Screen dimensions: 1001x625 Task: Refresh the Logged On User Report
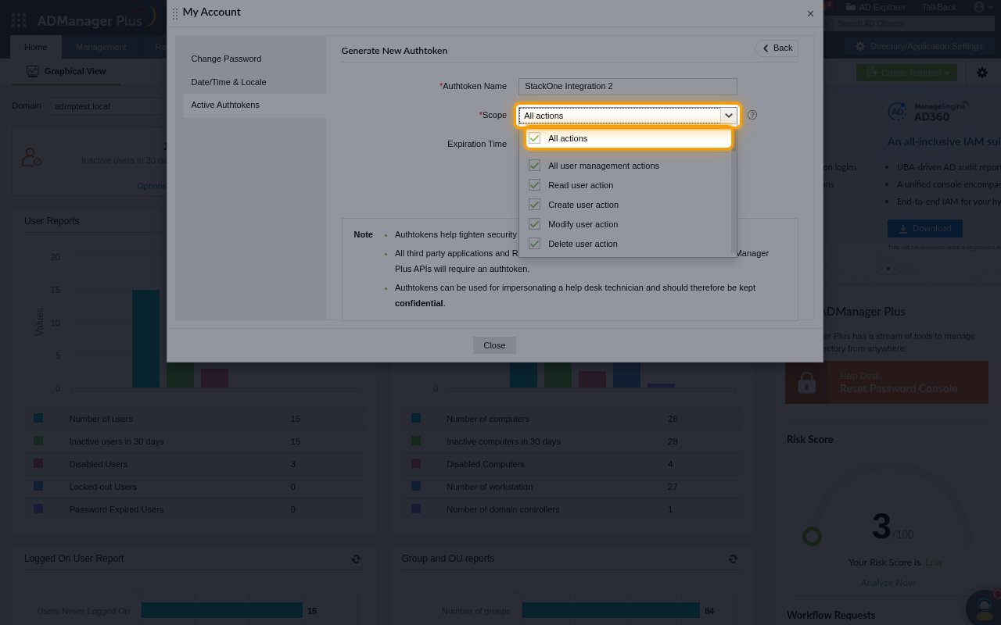click(x=356, y=559)
